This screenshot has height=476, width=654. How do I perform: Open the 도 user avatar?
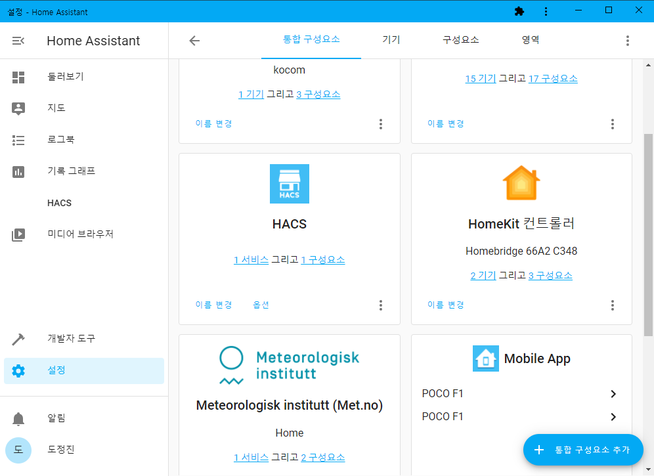(x=18, y=450)
